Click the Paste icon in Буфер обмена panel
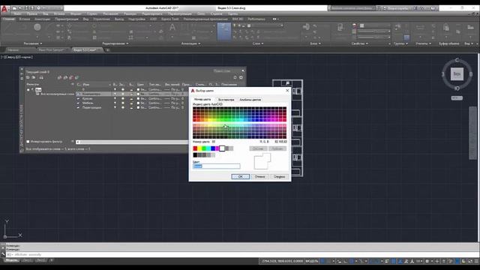The width and height of the screenshot is (480, 270). [x=446, y=28]
